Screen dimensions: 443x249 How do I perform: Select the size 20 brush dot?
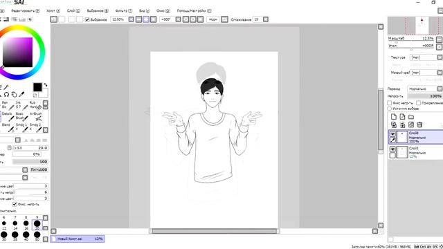(x=37, y=224)
